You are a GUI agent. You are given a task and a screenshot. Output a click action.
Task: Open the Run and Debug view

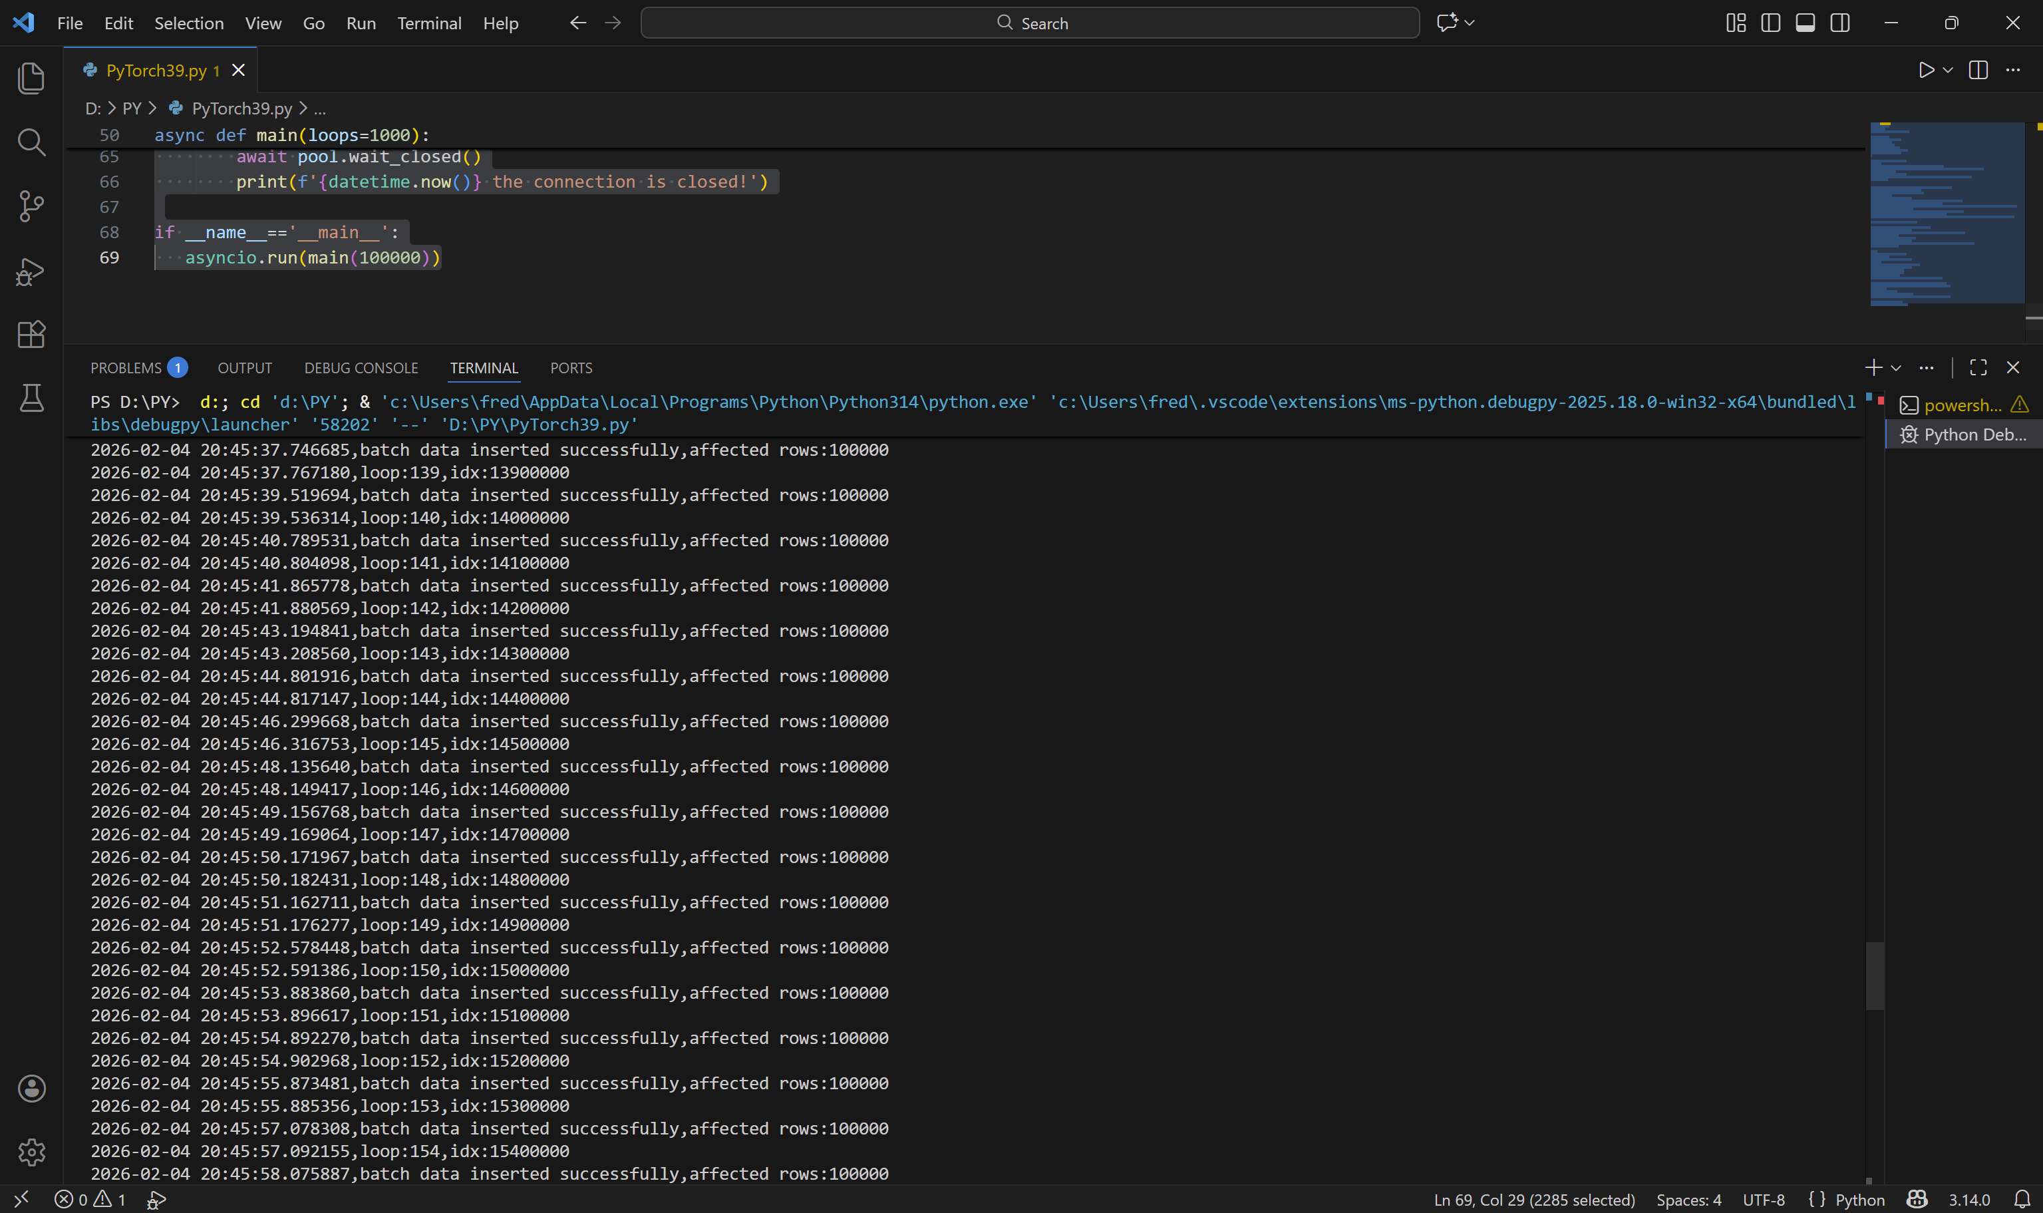[x=31, y=271]
